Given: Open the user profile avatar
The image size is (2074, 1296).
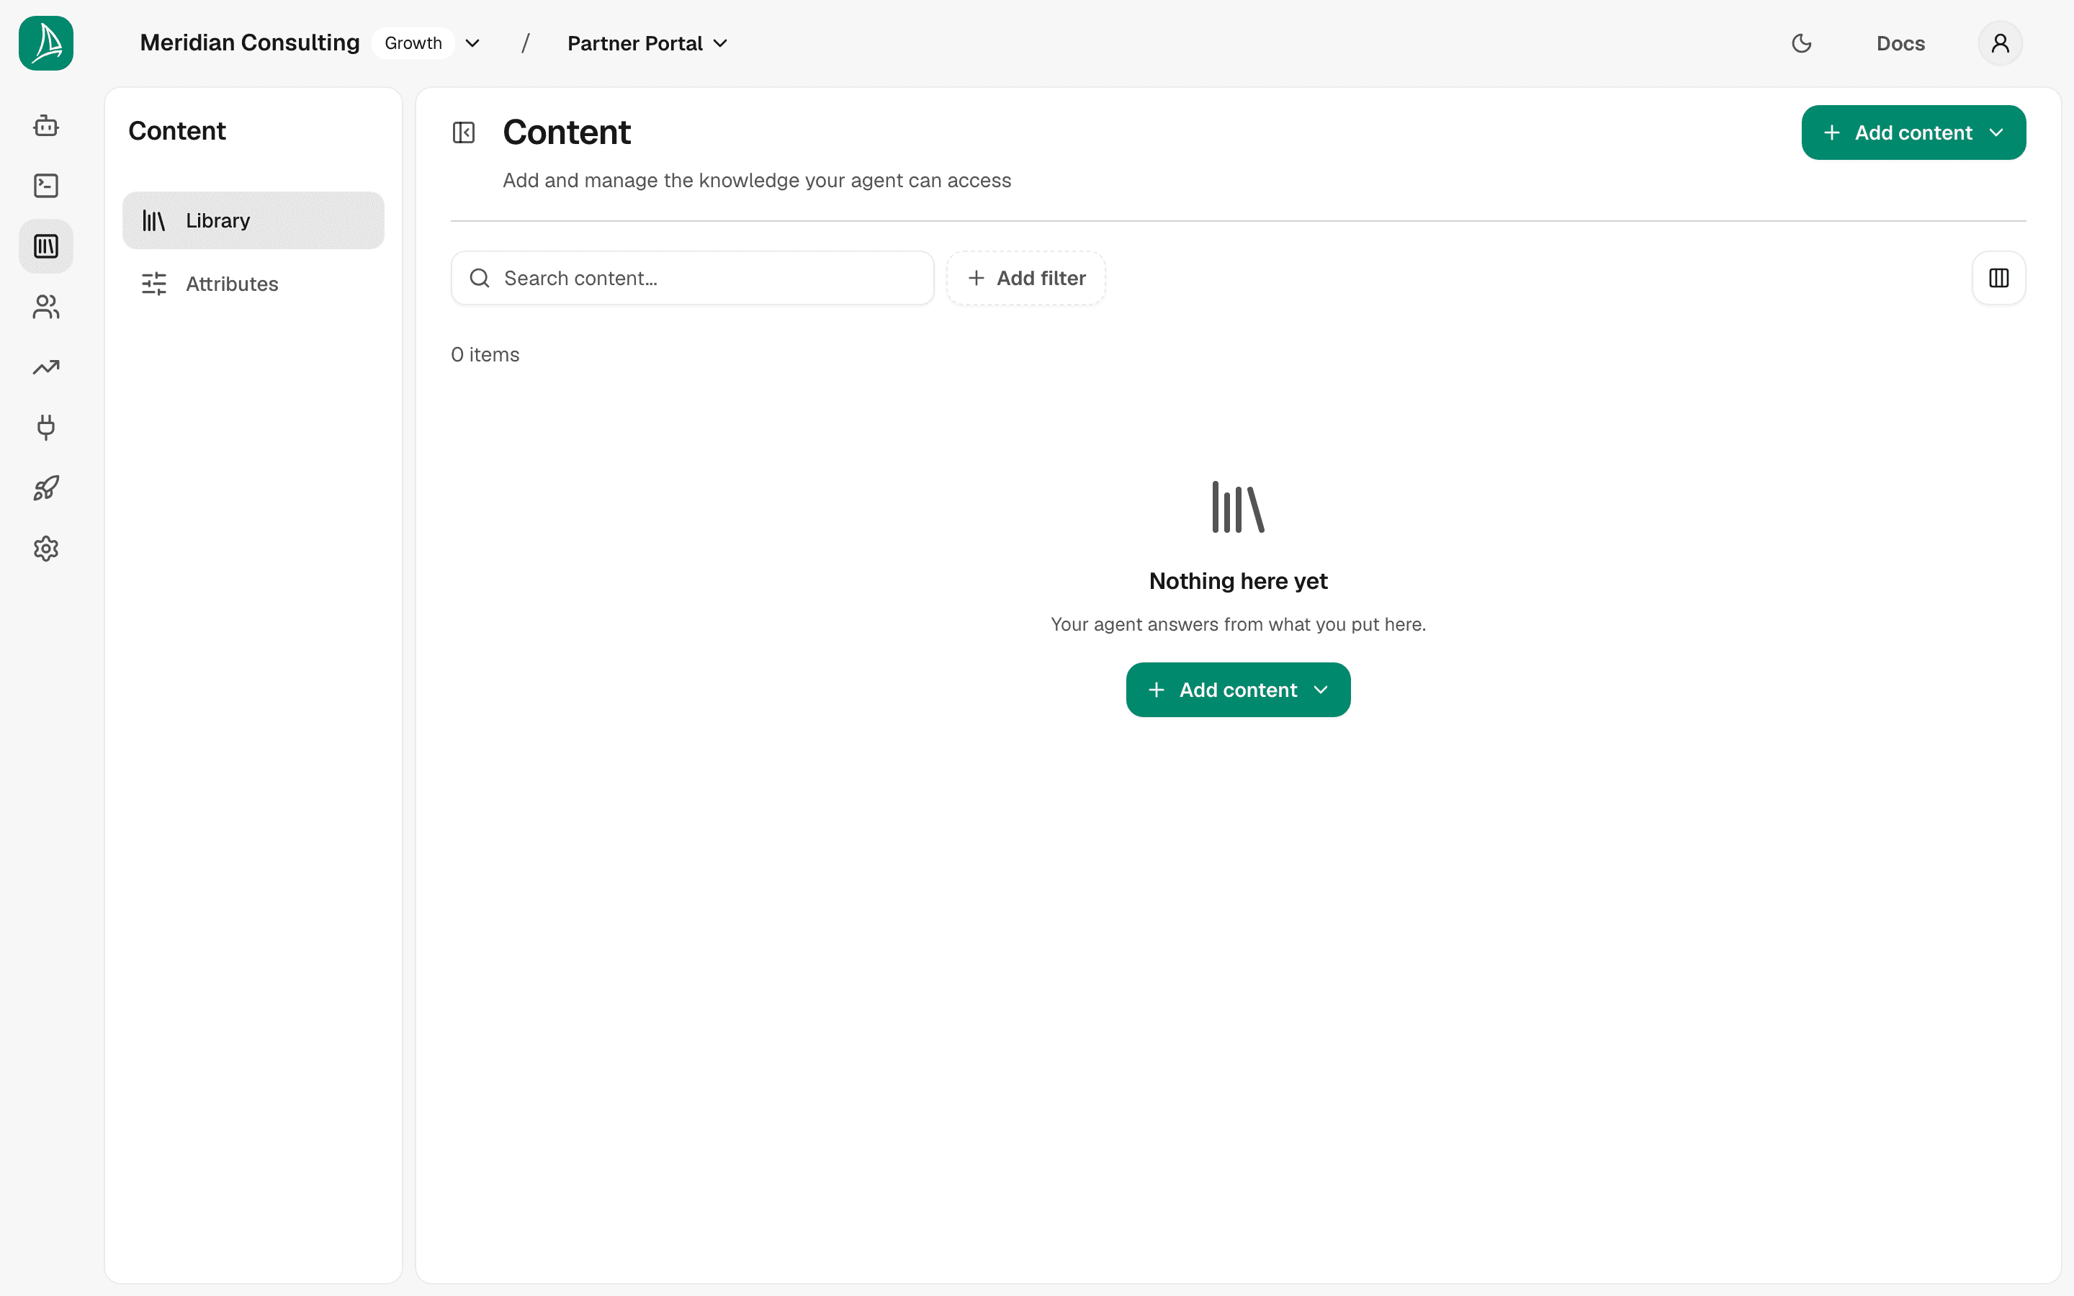Looking at the screenshot, I should 2001,43.
